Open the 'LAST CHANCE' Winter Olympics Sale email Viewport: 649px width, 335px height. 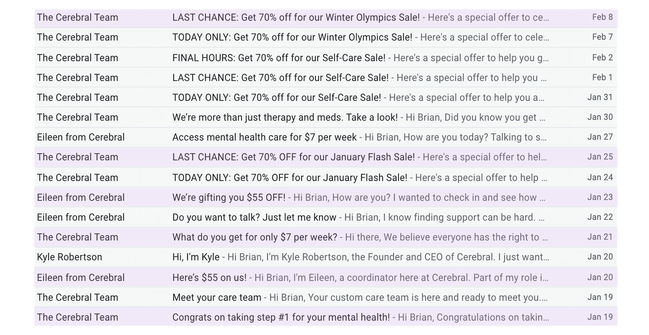(296, 18)
